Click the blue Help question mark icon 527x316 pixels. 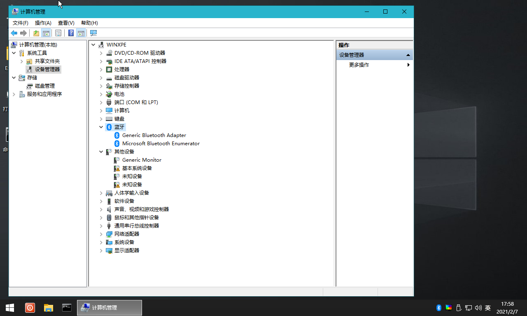tap(71, 33)
